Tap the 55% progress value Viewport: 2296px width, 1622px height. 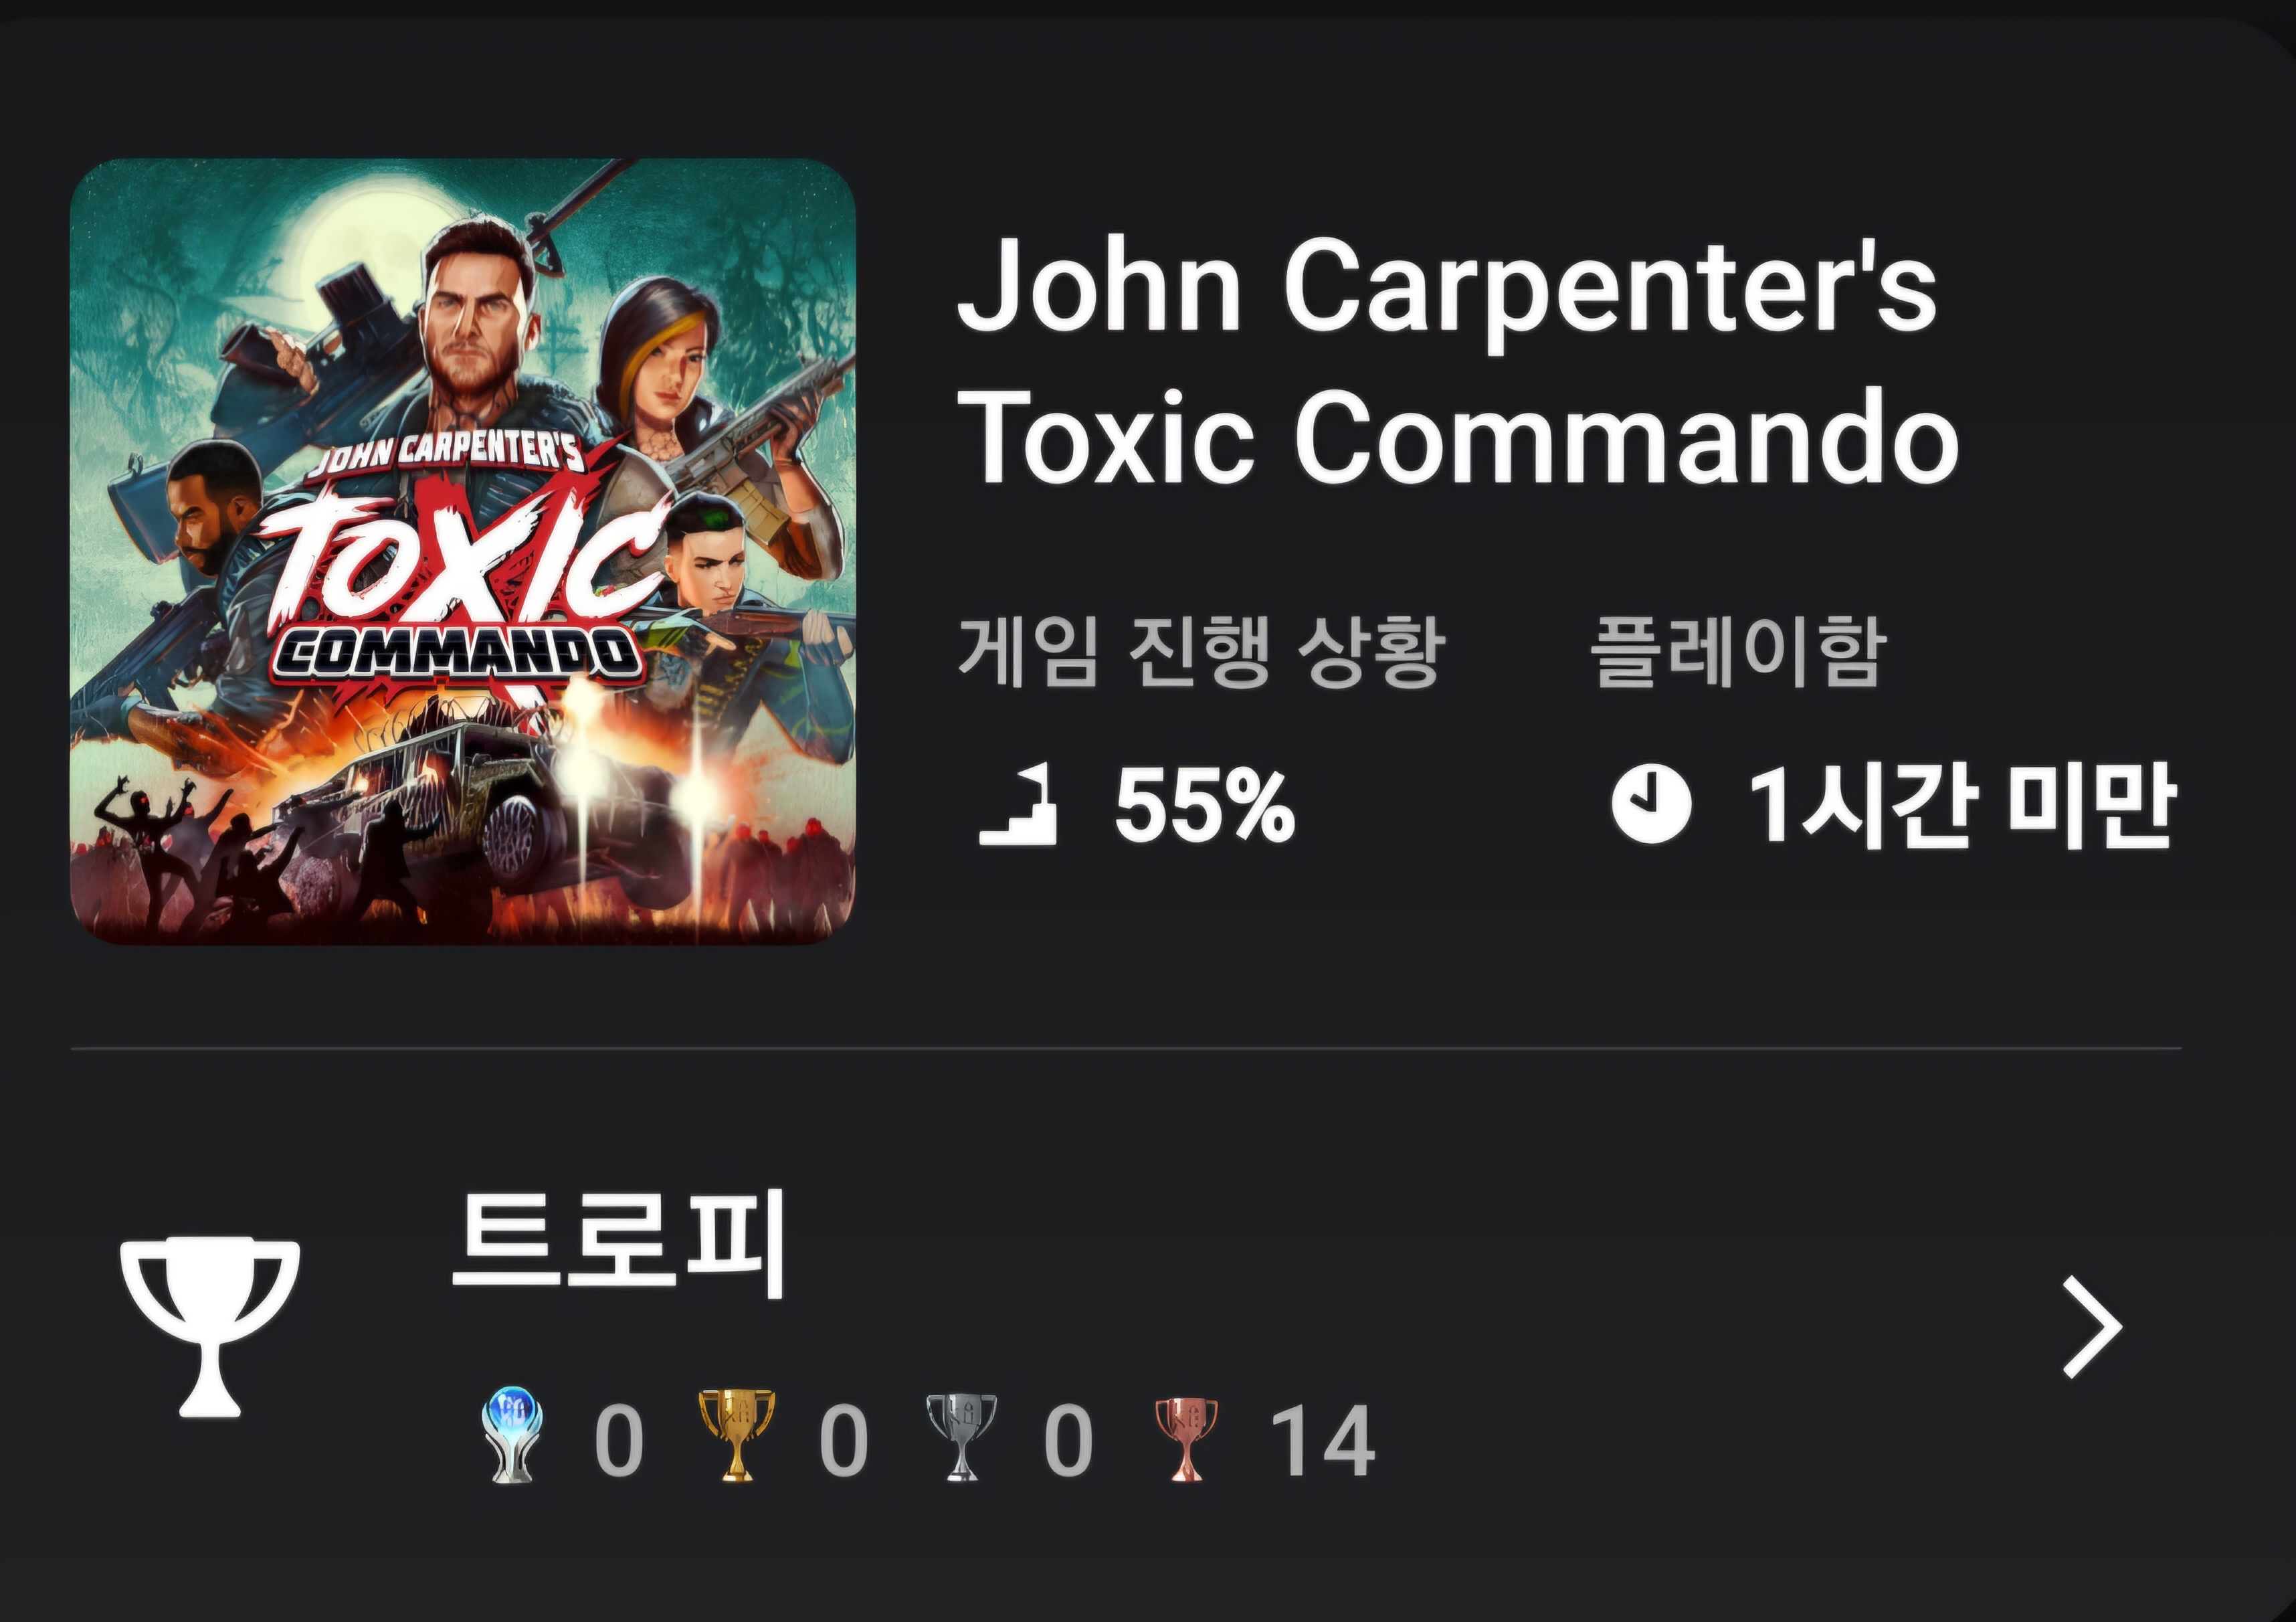[x=1205, y=805]
